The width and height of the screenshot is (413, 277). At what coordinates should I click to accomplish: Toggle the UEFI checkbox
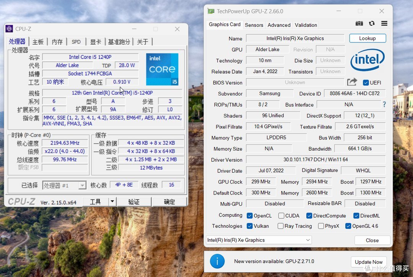point(366,83)
